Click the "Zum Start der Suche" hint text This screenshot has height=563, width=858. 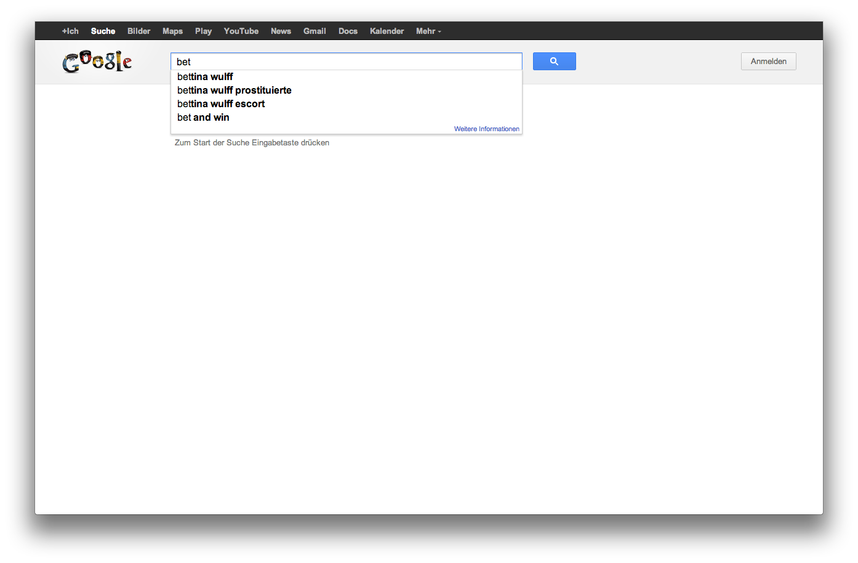[x=252, y=143]
